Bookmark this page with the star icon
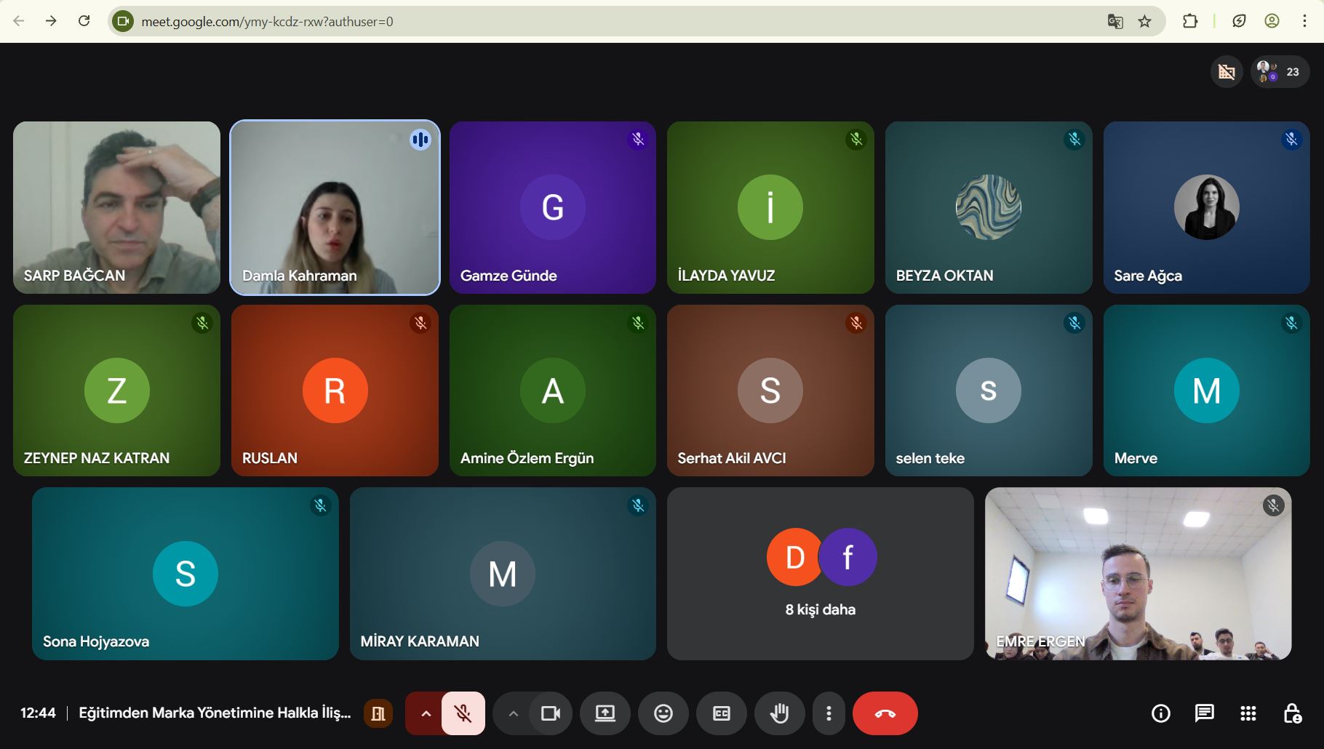Viewport: 1324px width, 749px height. pyautogui.click(x=1145, y=21)
